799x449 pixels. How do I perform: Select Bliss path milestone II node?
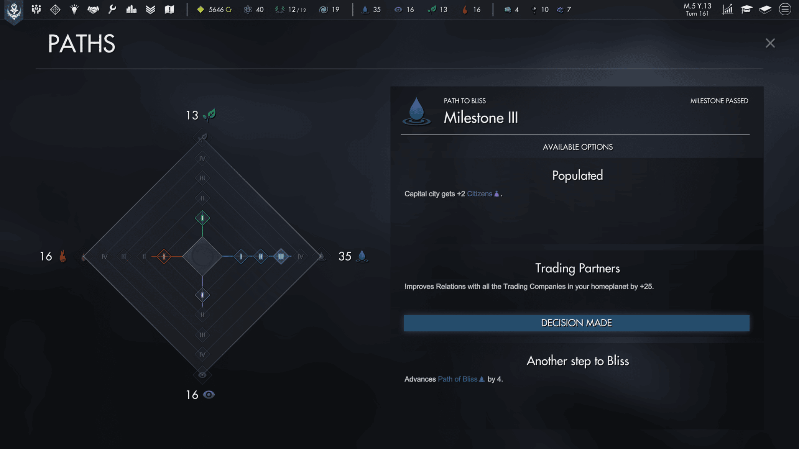pyautogui.click(x=261, y=256)
